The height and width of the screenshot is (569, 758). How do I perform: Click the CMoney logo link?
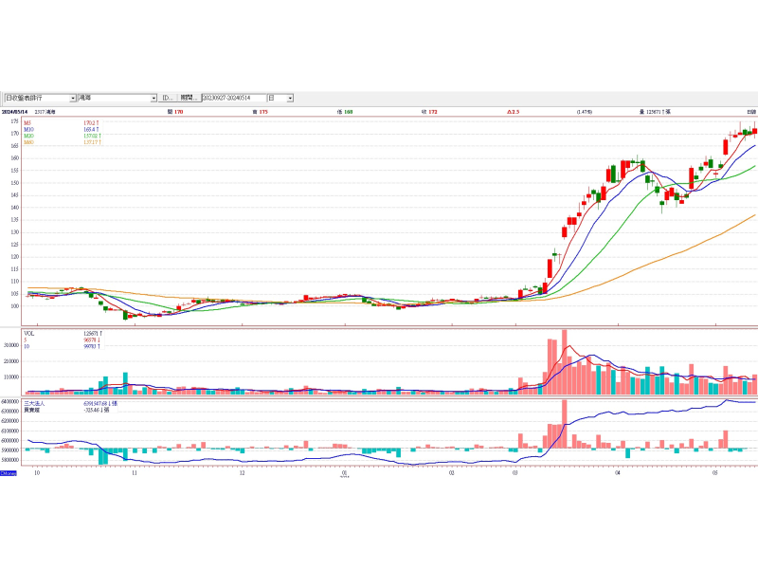[9, 472]
